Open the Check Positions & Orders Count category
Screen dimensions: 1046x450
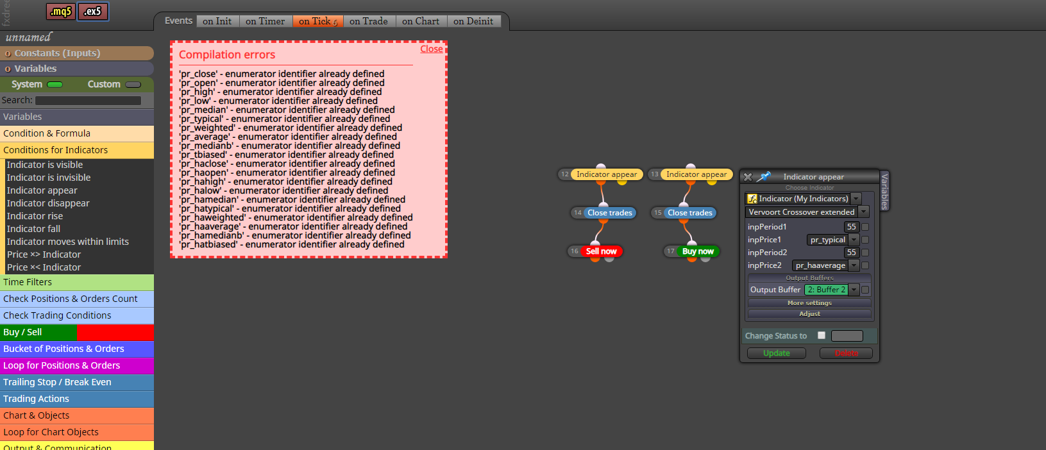77,299
